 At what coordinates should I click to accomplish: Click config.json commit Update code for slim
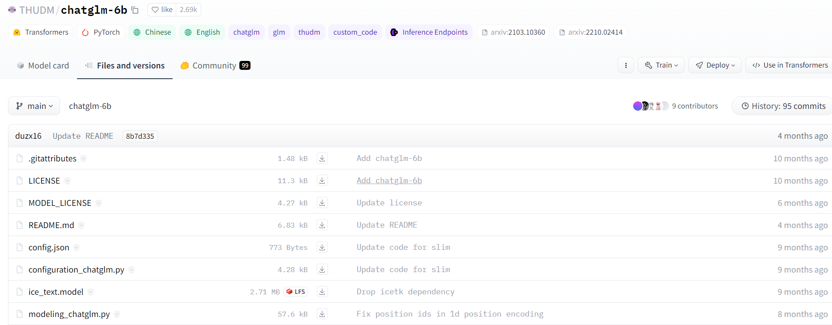click(x=403, y=247)
